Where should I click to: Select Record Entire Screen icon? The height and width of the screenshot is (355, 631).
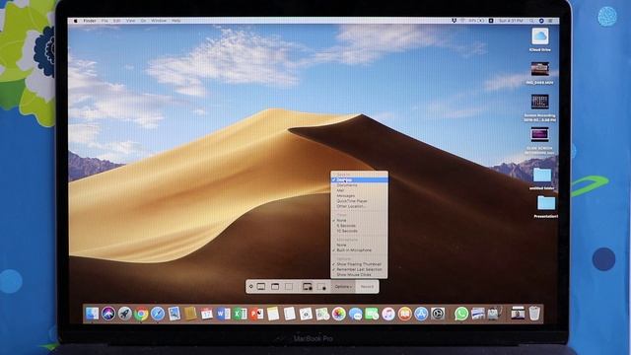(x=307, y=287)
